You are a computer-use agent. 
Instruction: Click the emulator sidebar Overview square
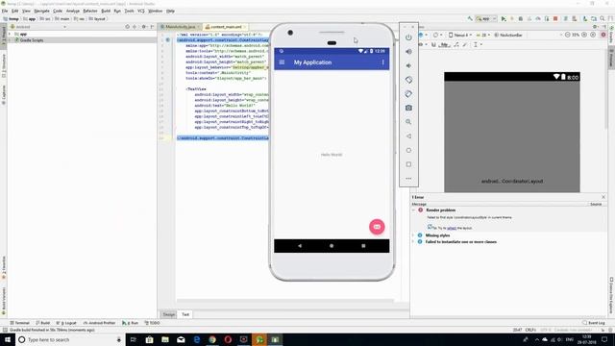(408, 164)
